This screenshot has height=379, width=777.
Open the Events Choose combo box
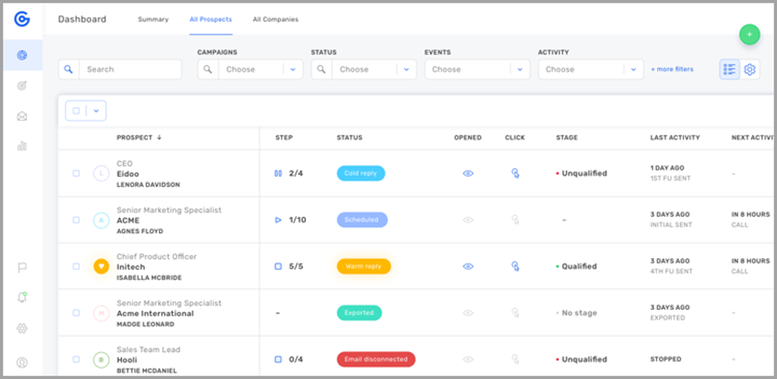click(x=477, y=69)
